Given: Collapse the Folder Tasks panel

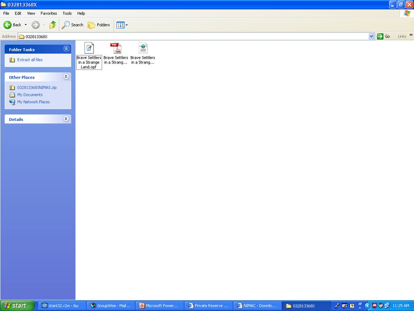Looking at the screenshot, I should tap(66, 49).
